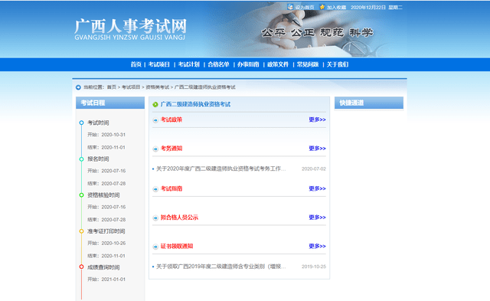Open the 2020年度广西二级建造师考务工作 notice link
The width and height of the screenshot is (490, 301).
click(x=220, y=168)
